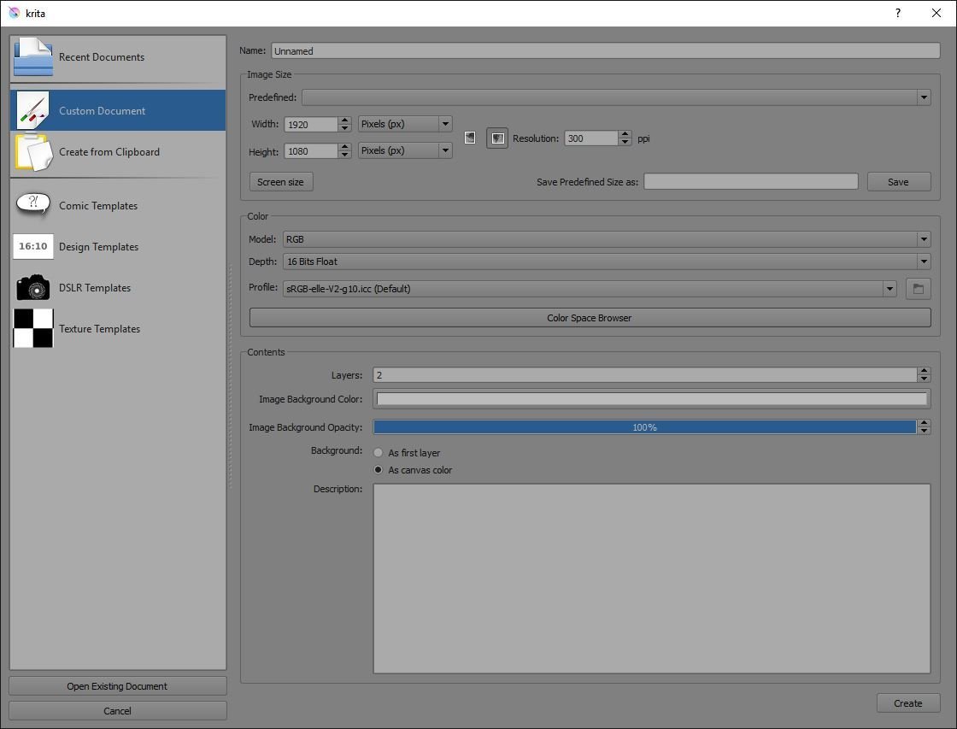Select portrait orientation icon button
The height and width of the screenshot is (729, 957).
[x=470, y=138]
